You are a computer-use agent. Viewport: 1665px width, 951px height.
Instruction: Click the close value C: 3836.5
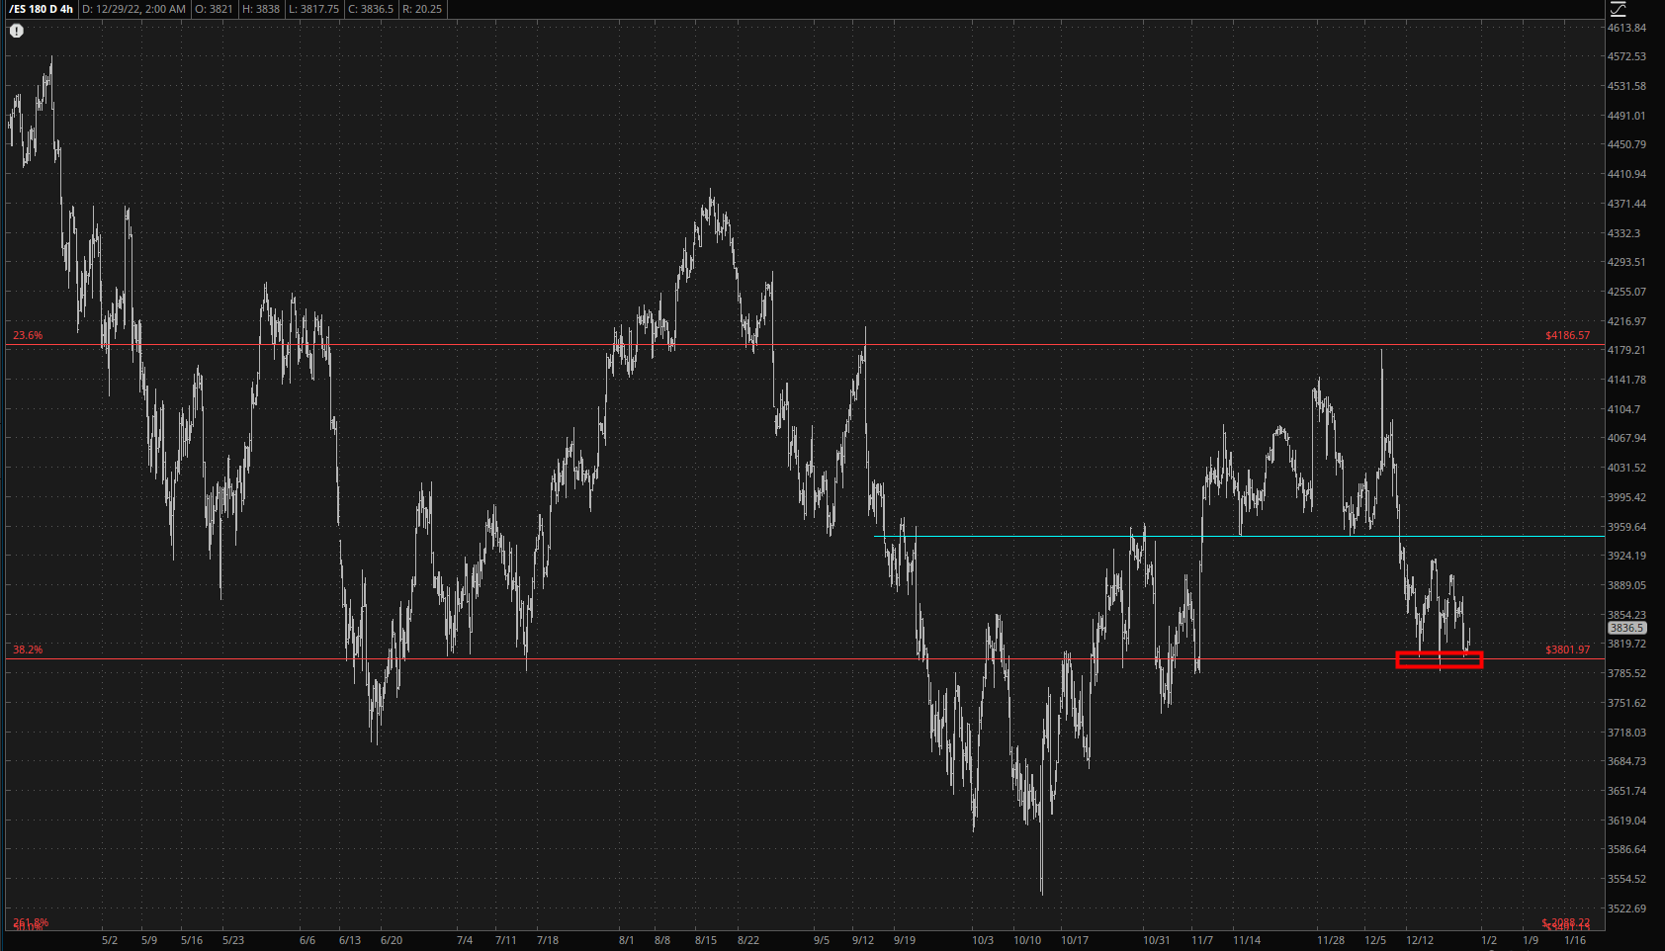click(371, 9)
